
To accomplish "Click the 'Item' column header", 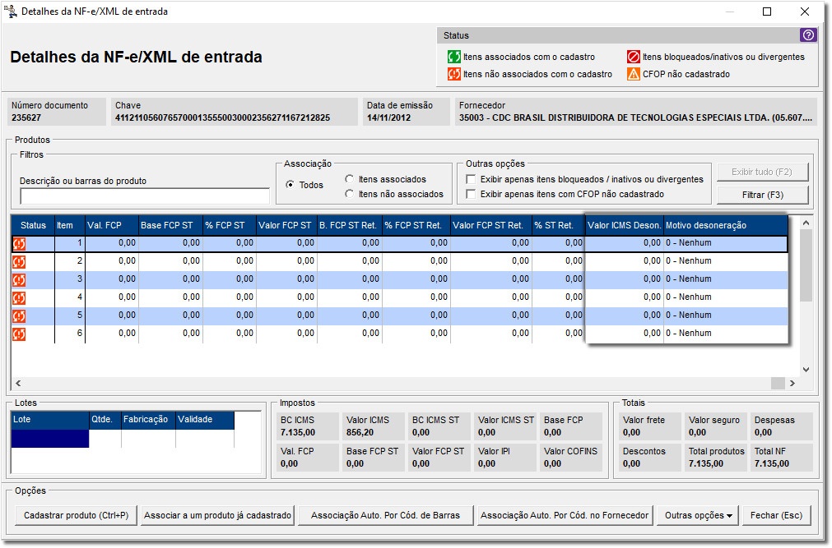I will point(69,225).
